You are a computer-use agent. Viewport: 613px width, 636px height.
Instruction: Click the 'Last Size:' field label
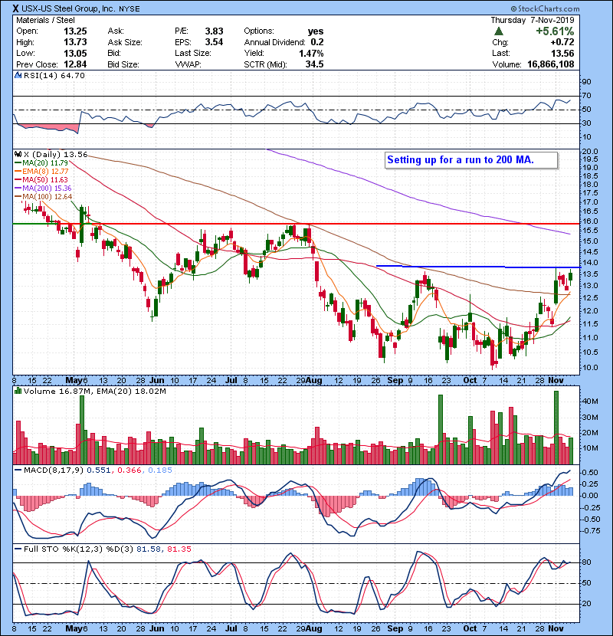pos(192,53)
